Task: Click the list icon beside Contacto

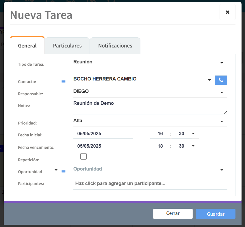Action: click(x=64, y=82)
